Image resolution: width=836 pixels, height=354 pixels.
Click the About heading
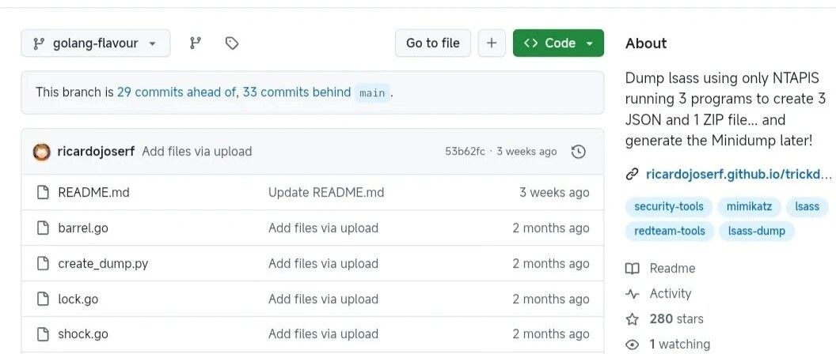[646, 43]
